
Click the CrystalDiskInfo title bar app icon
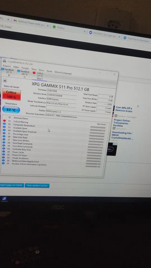point(5,61)
